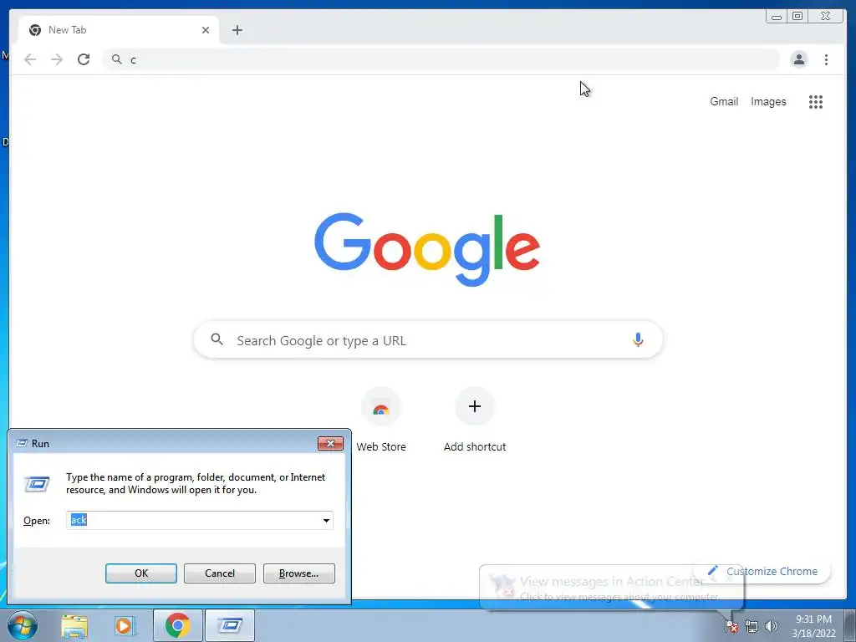Image resolution: width=856 pixels, height=642 pixels.
Task: Open Windows Explorer from the taskbar
Action: 74,626
